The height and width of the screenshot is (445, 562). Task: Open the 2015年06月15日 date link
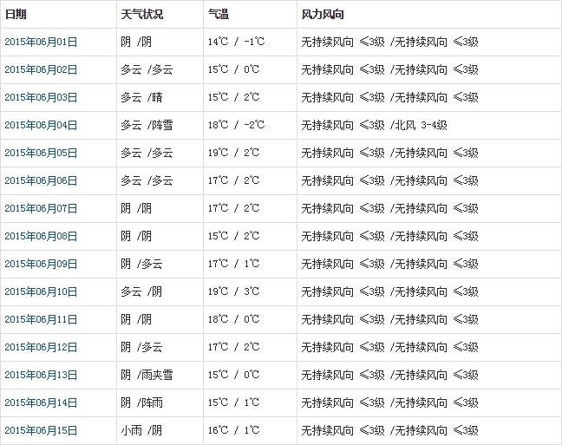(x=41, y=430)
